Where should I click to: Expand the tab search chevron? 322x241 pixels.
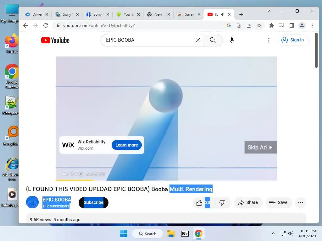[x=268, y=11]
